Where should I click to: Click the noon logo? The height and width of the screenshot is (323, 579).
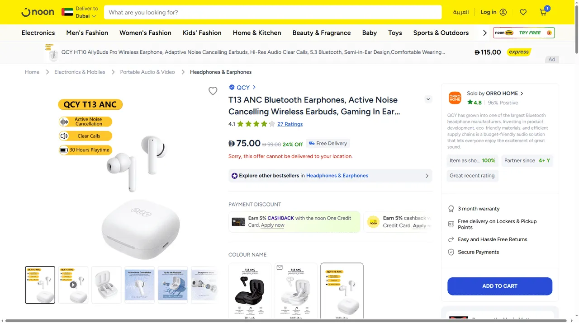point(38,12)
